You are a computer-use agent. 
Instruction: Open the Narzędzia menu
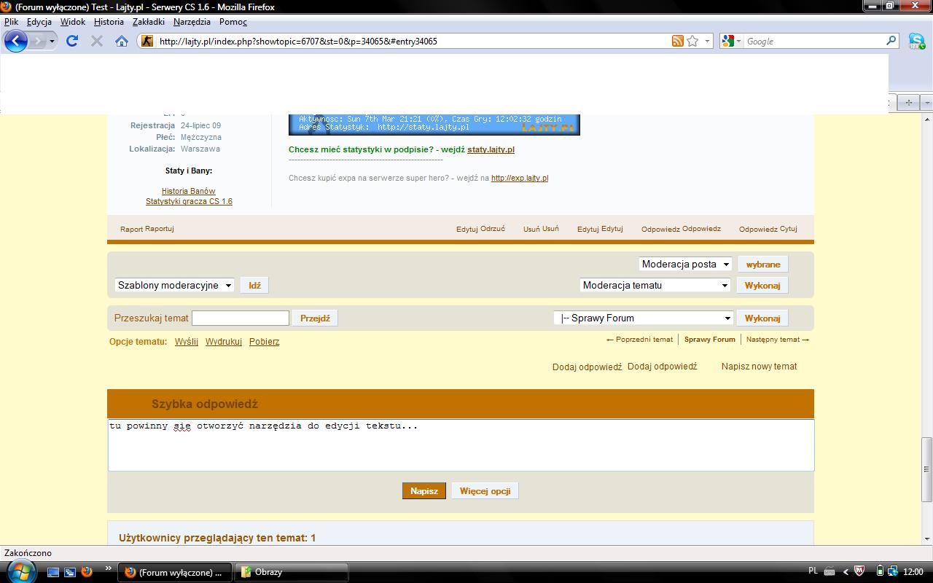click(192, 22)
